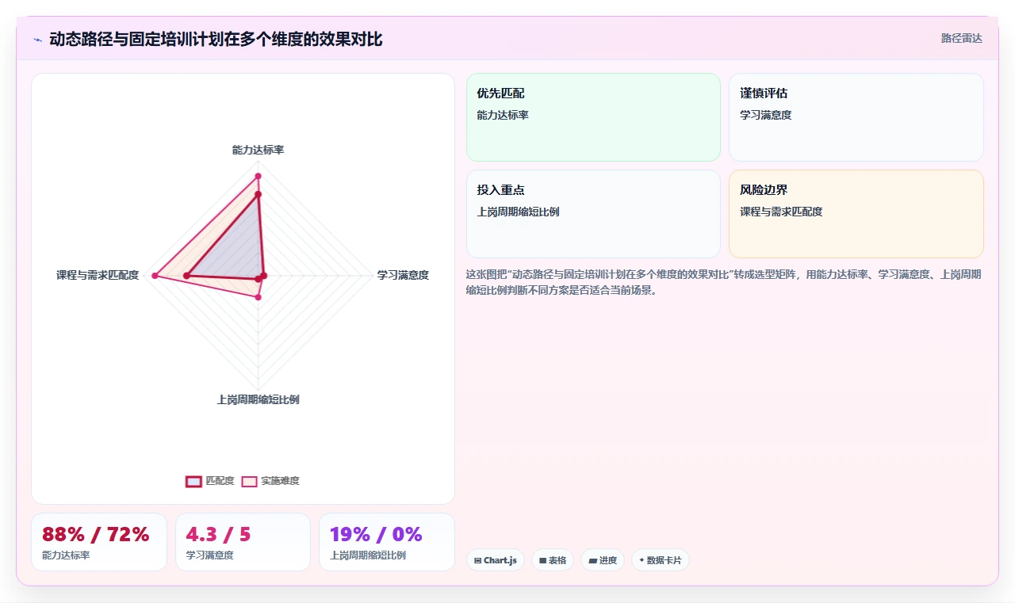
Task: Click the 学习满意度 radar axis label
Action: pyautogui.click(x=403, y=275)
